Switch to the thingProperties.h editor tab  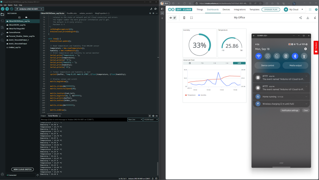[101, 13]
